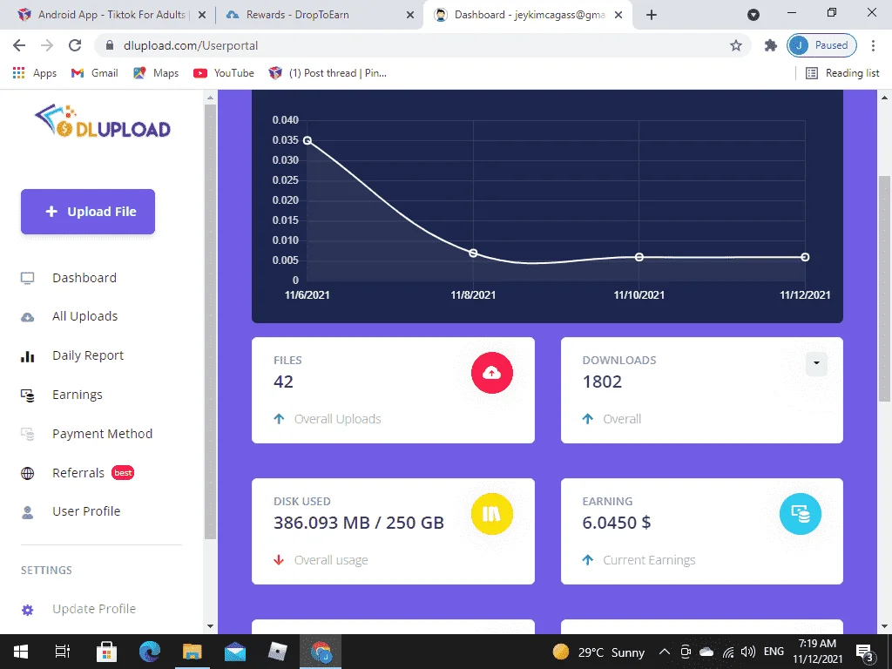Open Update Profile settings link
The image size is (892, 669).
point(94,609)
